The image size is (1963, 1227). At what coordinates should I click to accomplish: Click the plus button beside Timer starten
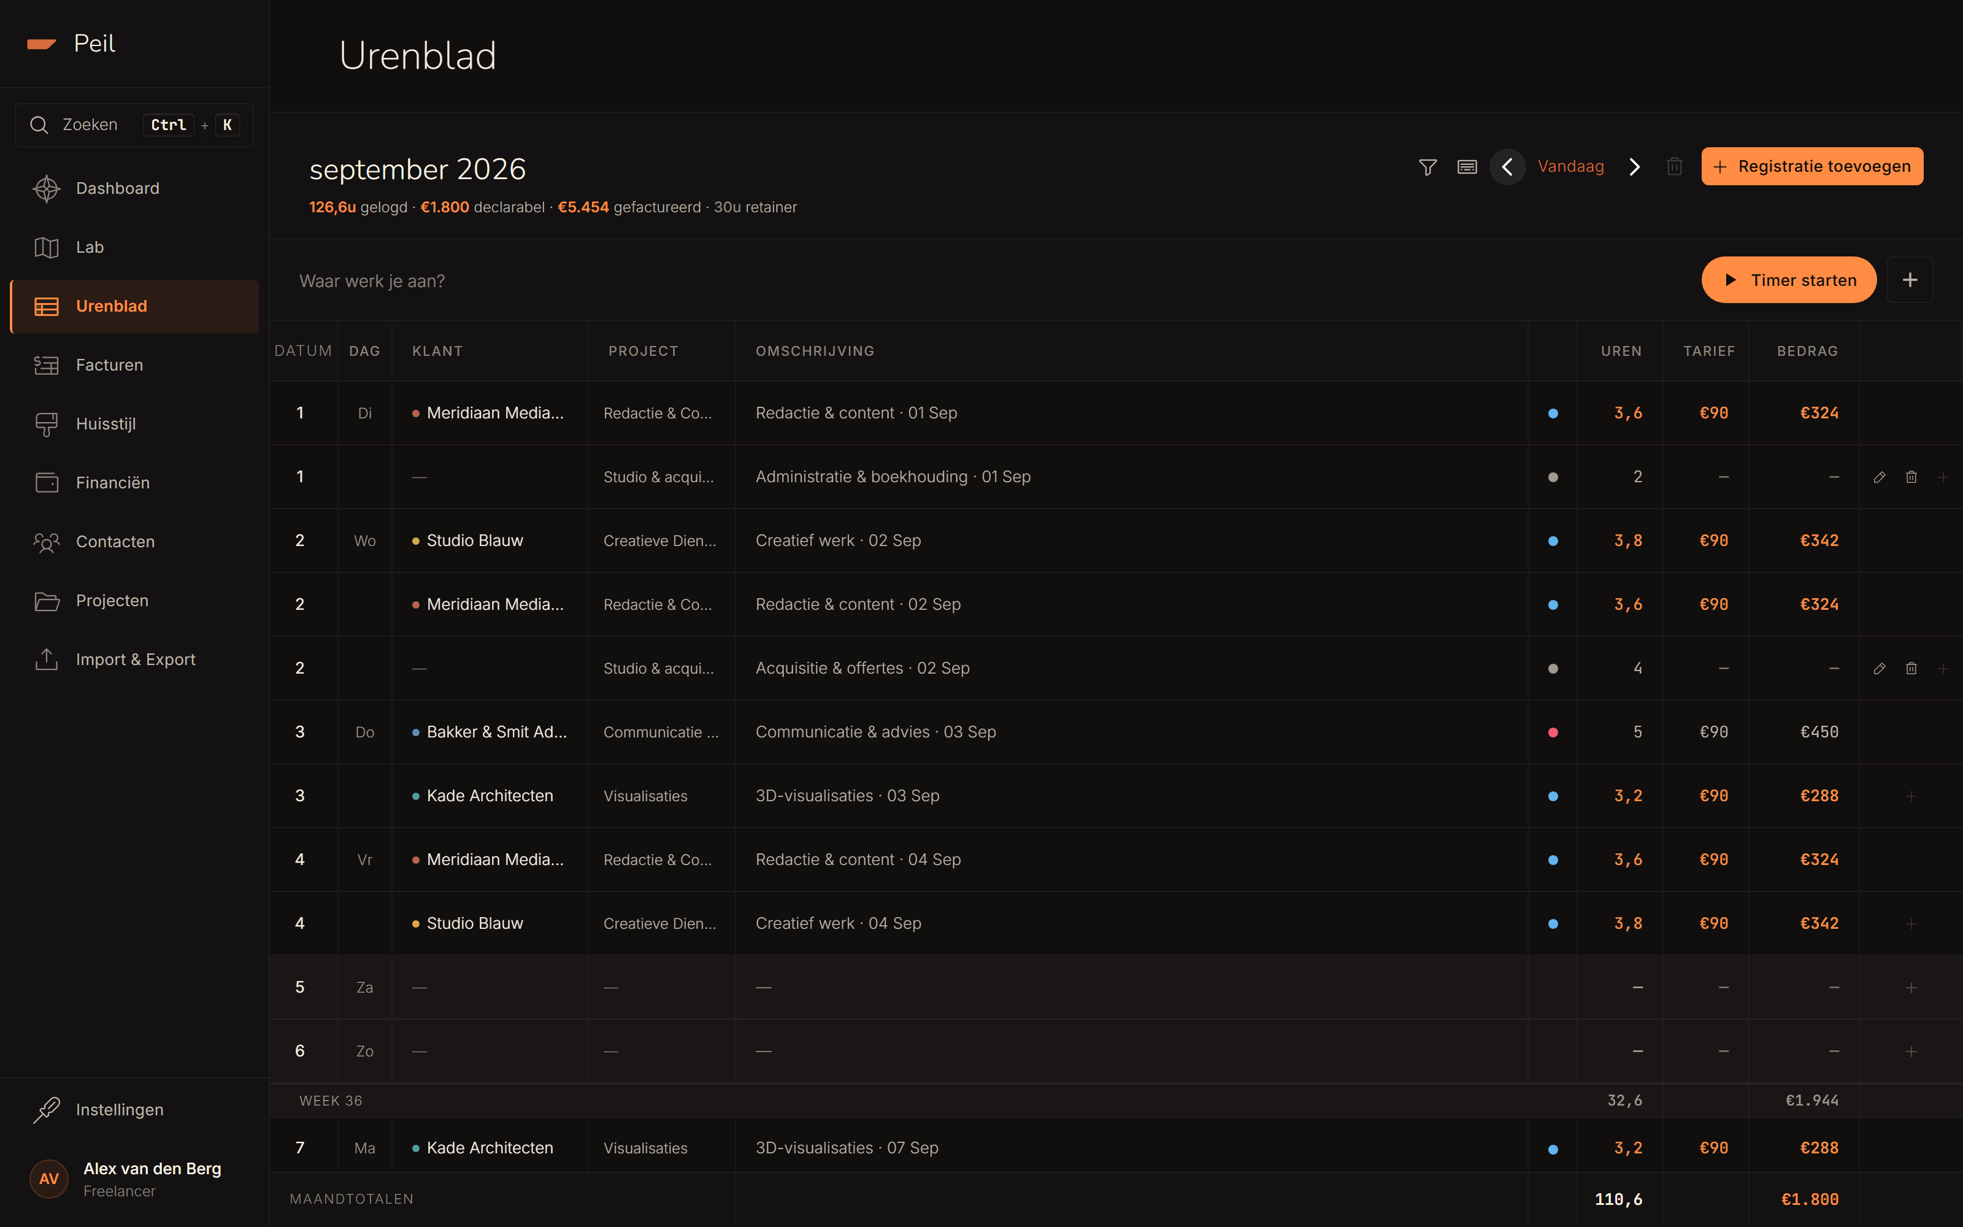[1910, 280]
